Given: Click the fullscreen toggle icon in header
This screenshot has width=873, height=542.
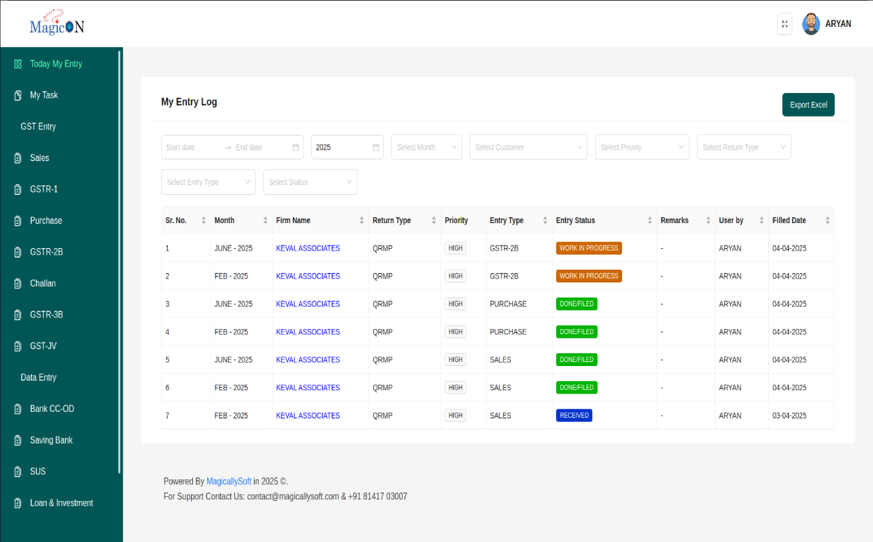Looking at the screenshot, I should (x=785, y=24).
